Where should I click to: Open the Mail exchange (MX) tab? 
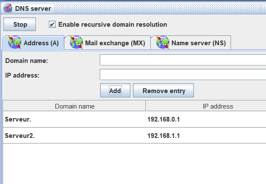[114, 43]
